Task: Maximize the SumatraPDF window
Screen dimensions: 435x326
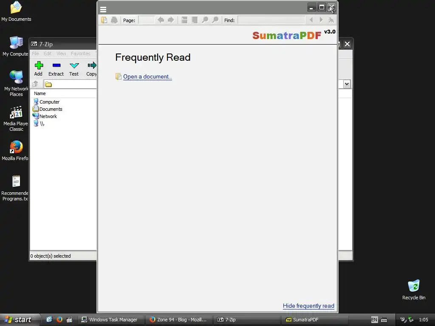Action: click(322, 8)
